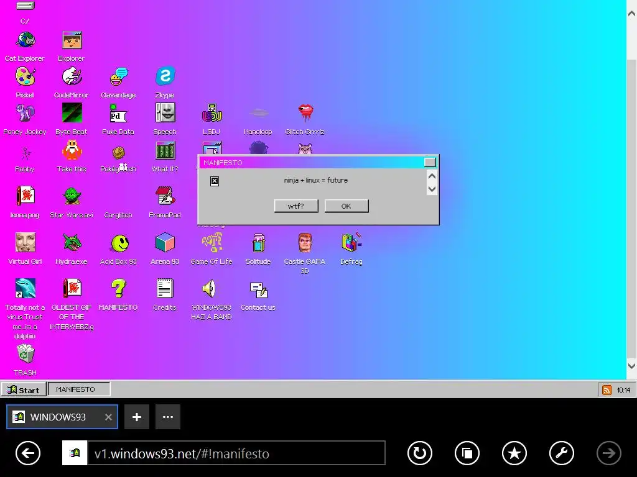
Task: Click down arrow in MANIFESTO dialog scrollbar
Action: pyautogui.click(x=432, y=189)
